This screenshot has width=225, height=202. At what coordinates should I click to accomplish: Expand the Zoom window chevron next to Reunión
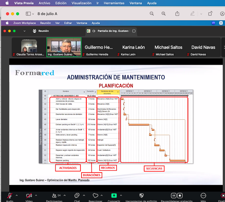(x=24, y=31)
